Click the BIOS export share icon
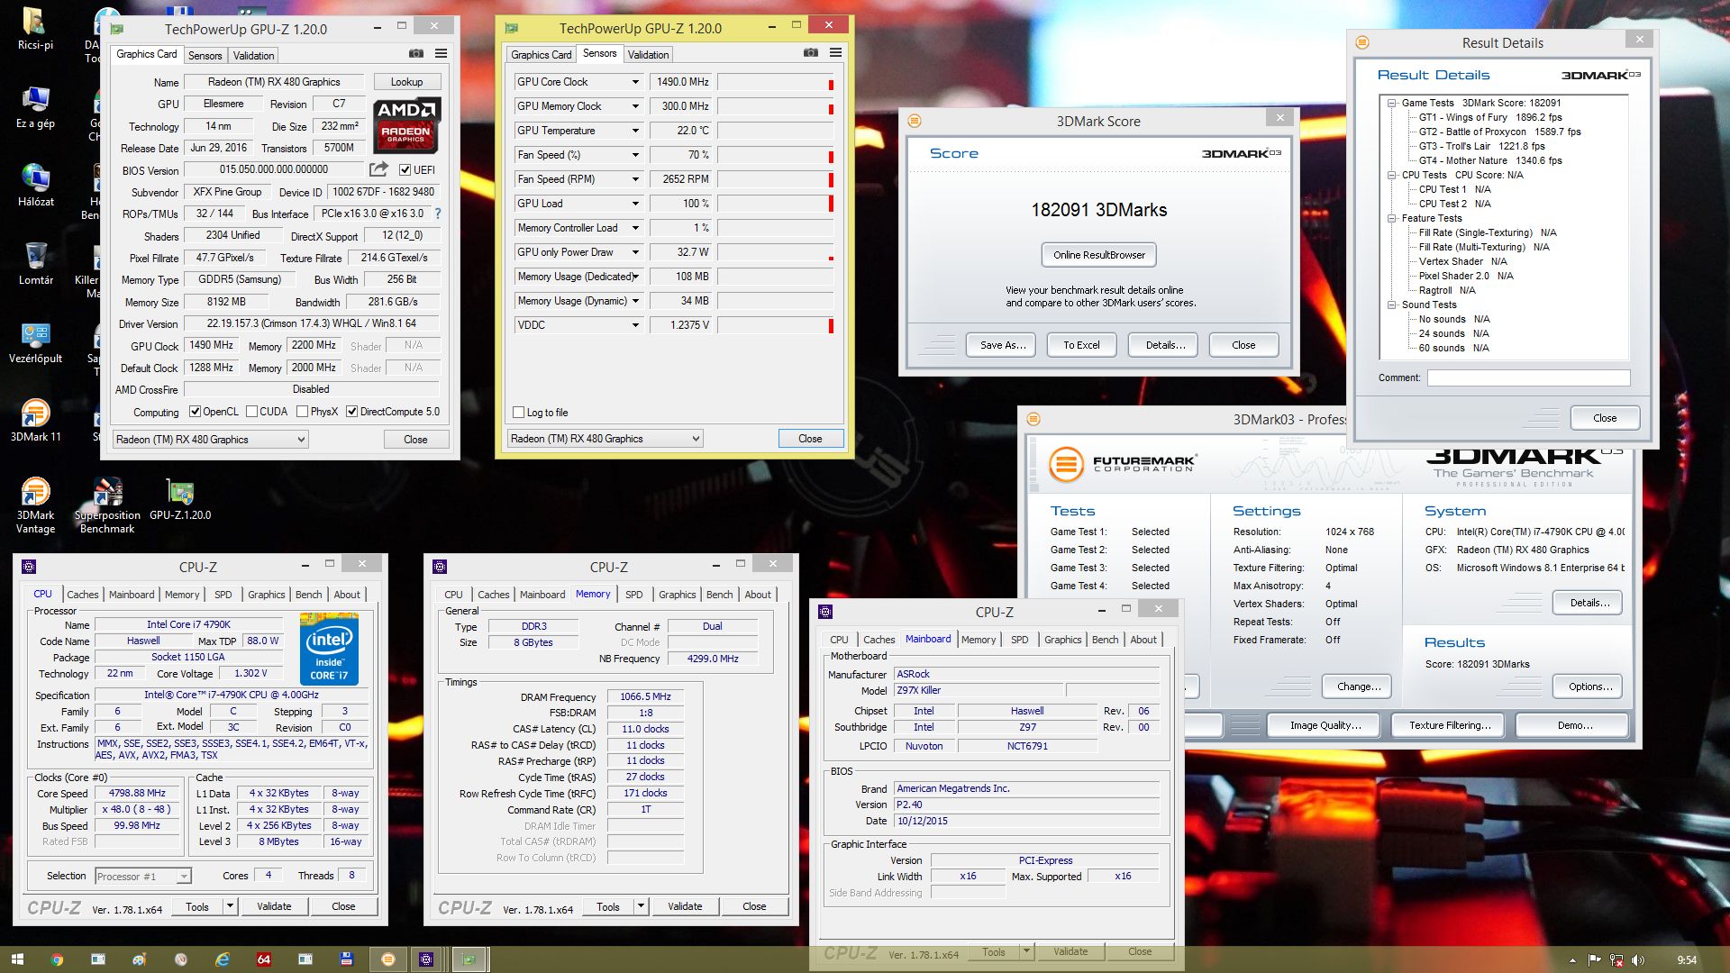This screenshot has width=1730, height=973. click(x=378, y=169)
